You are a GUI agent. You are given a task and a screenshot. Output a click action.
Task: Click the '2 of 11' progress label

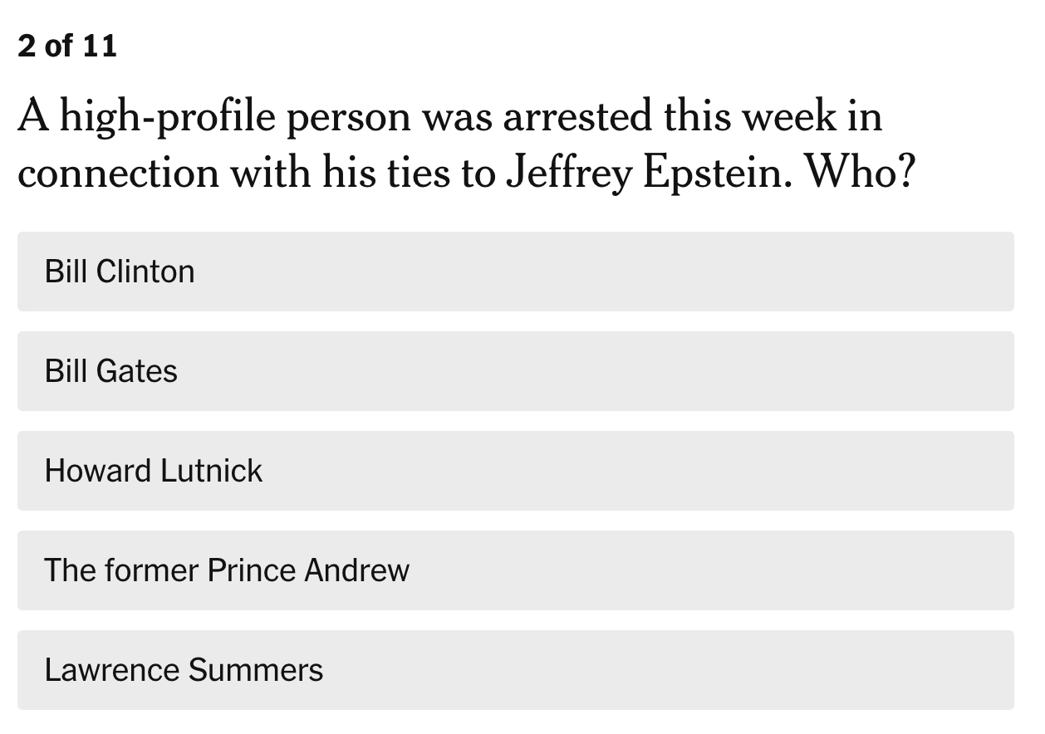(67, 46)
